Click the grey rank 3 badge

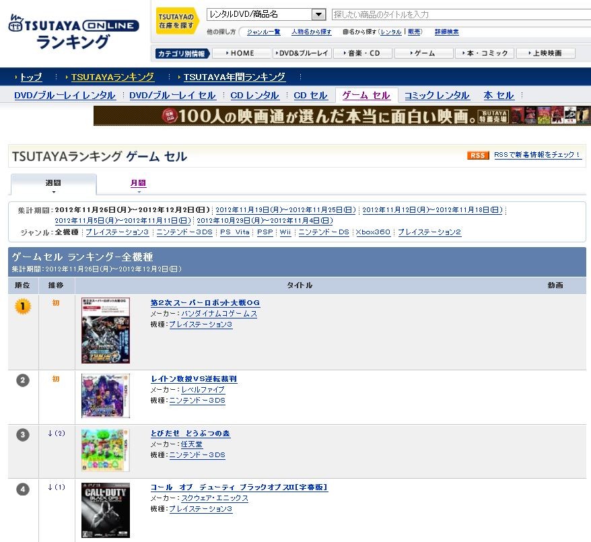point(23,435)
